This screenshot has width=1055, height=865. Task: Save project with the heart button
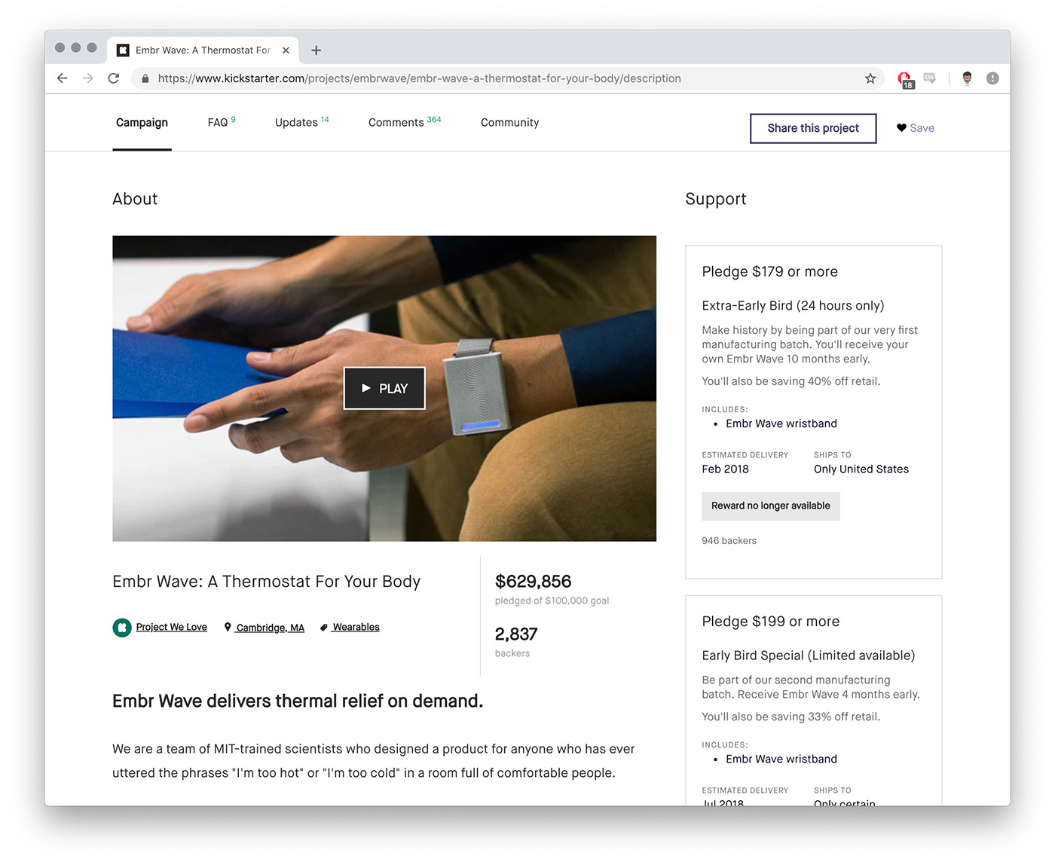point(916,128)
